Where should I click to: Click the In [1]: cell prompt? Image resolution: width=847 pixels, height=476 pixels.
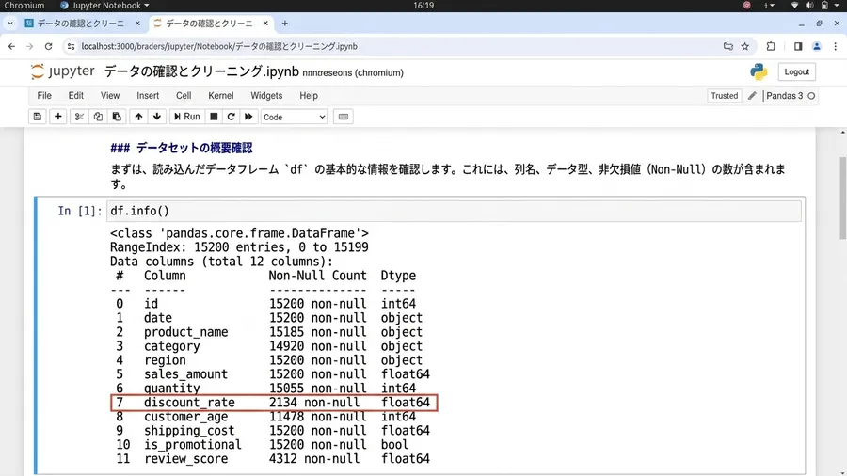coord(80,211)
